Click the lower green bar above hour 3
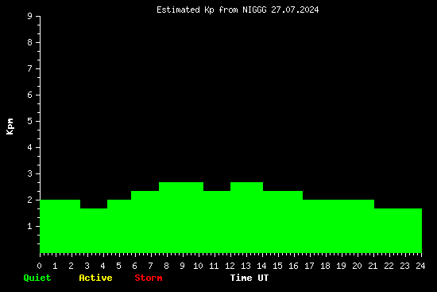Viewport: 437px width, 292px height. click(x=94, y=231)
